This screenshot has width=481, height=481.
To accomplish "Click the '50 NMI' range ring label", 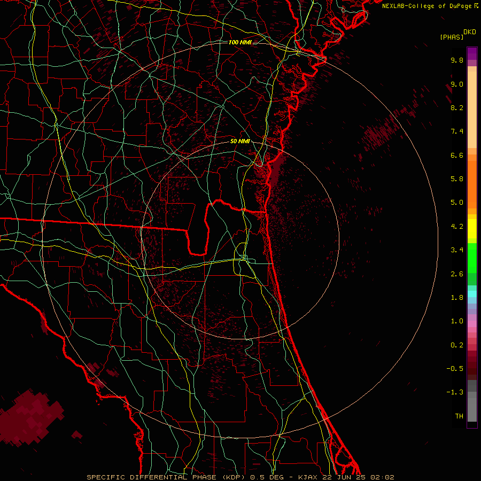I will coord(240,142).
